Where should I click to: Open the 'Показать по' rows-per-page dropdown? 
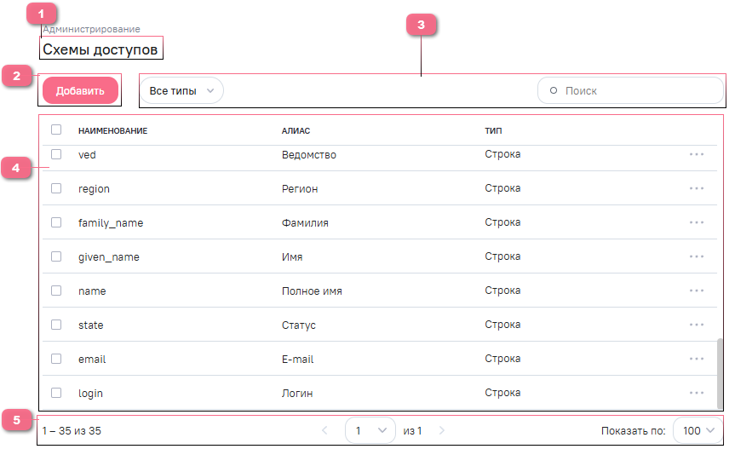[697, 431]
